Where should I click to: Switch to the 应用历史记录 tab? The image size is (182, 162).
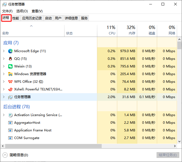coord(32,18)
